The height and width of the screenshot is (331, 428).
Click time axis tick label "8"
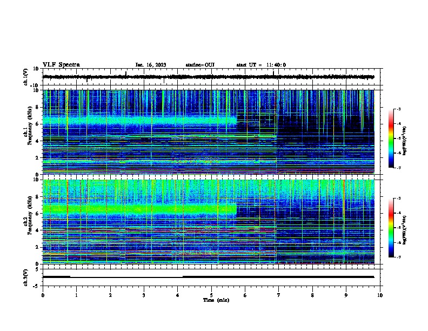[x=312, y=295]
